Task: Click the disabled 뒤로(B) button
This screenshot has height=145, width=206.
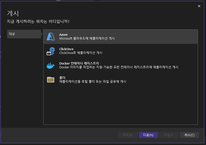Action: pyautogui.click(x=128, y=135)
